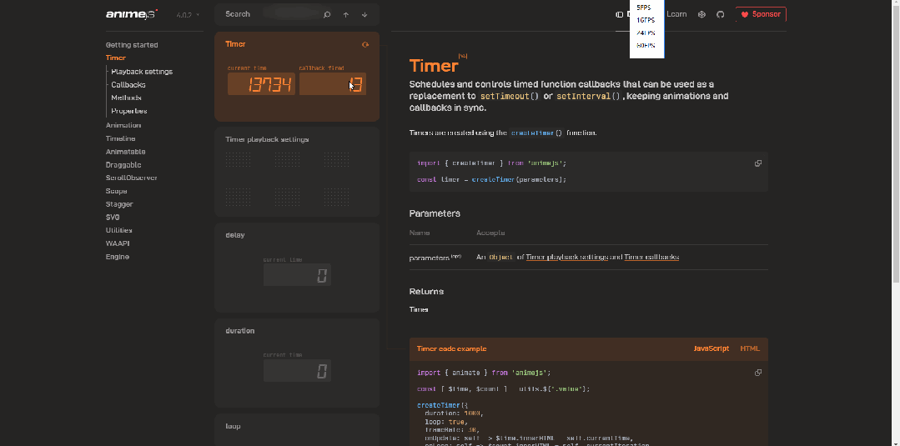
Task: Click the search magnifier icon
Action: [327, 14]
